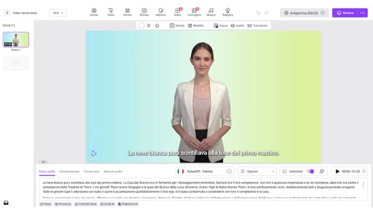Open the Forma shapes tool
373x213 pixels.
pyautogui.click(x=127, y=12)
